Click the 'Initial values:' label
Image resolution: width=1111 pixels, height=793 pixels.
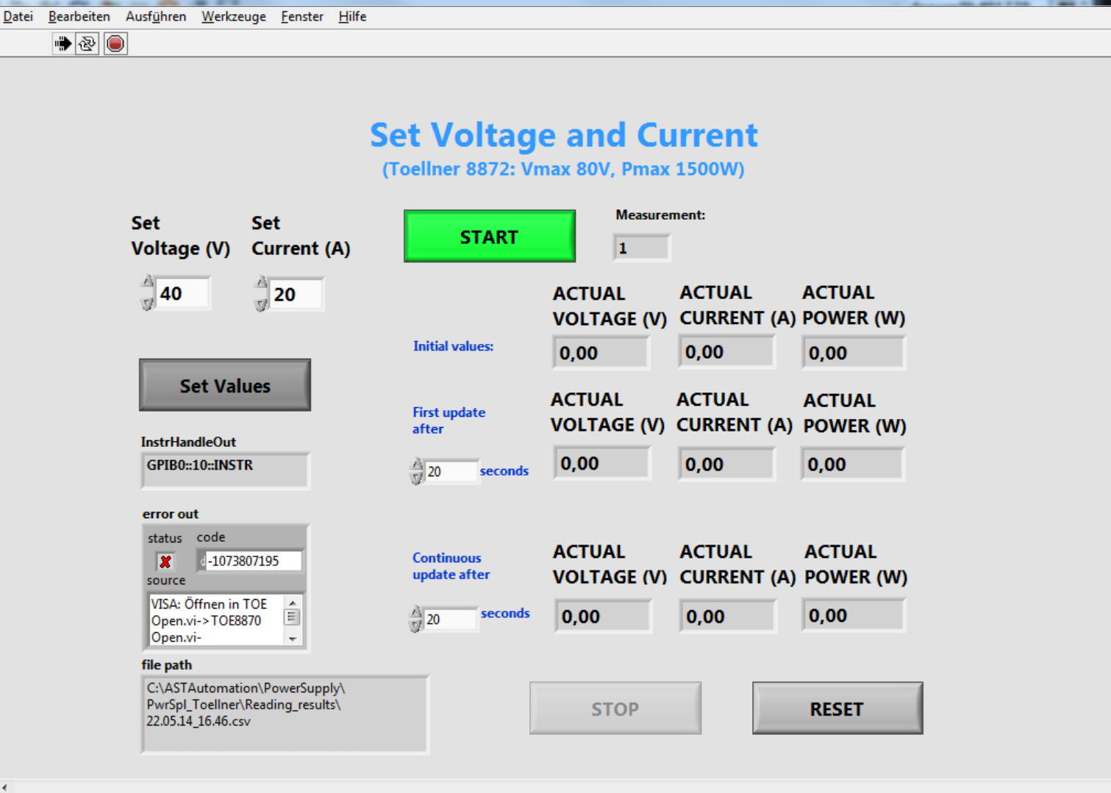453,346
